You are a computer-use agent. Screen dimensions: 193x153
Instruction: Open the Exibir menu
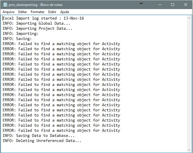coord(52,12)
